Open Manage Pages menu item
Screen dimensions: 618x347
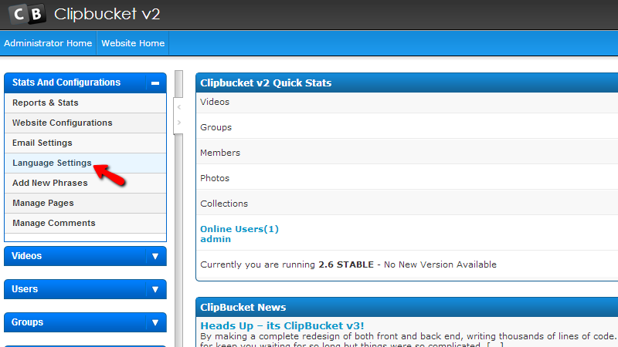85,203
